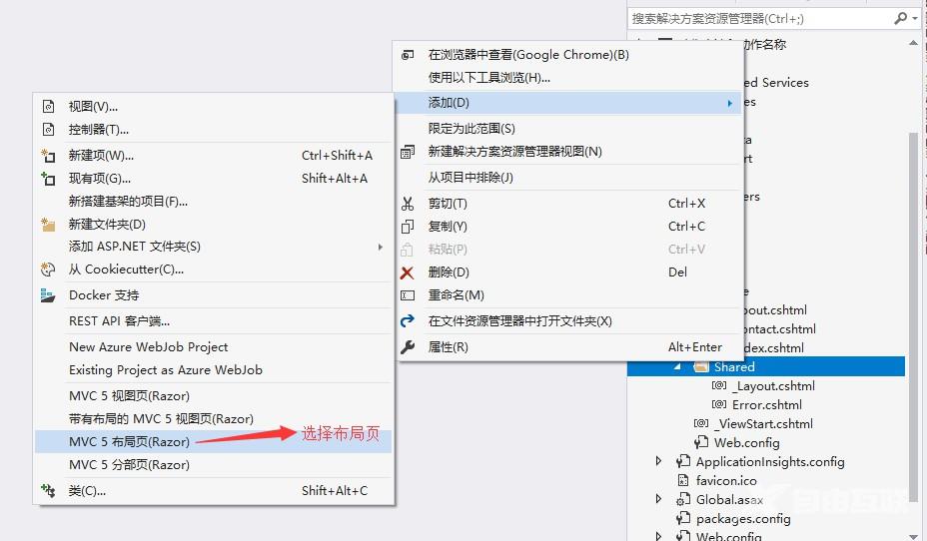Open the Add (添加) submenu arrow
Screen dimensions: 927x541
[730, 104]
